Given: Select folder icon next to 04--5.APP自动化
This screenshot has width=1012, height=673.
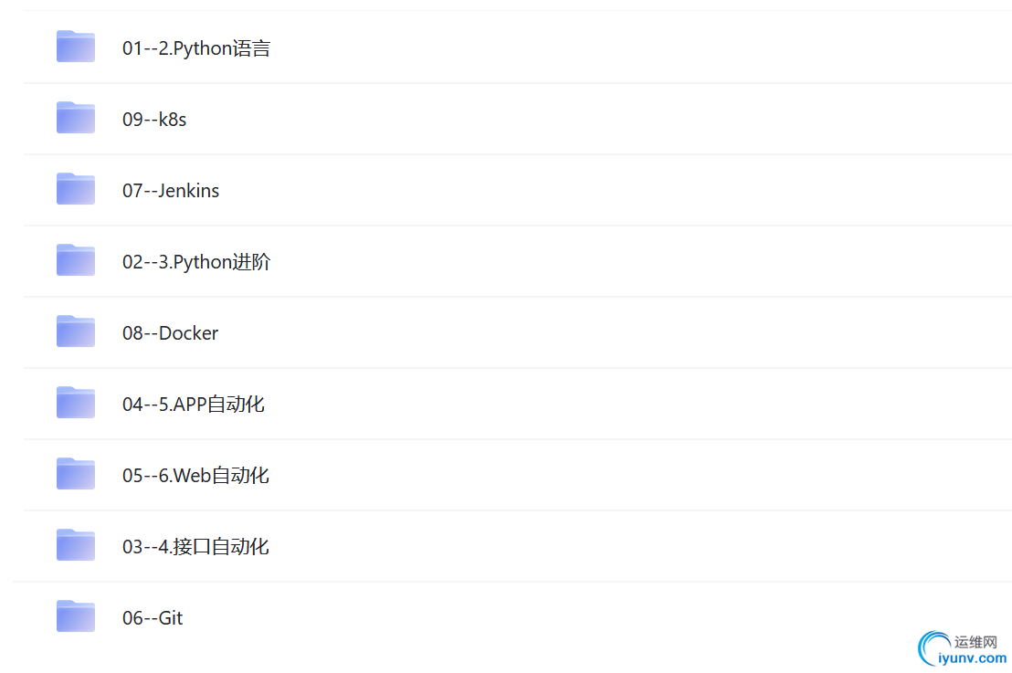Looking at the screenshot, I should 76,403.
